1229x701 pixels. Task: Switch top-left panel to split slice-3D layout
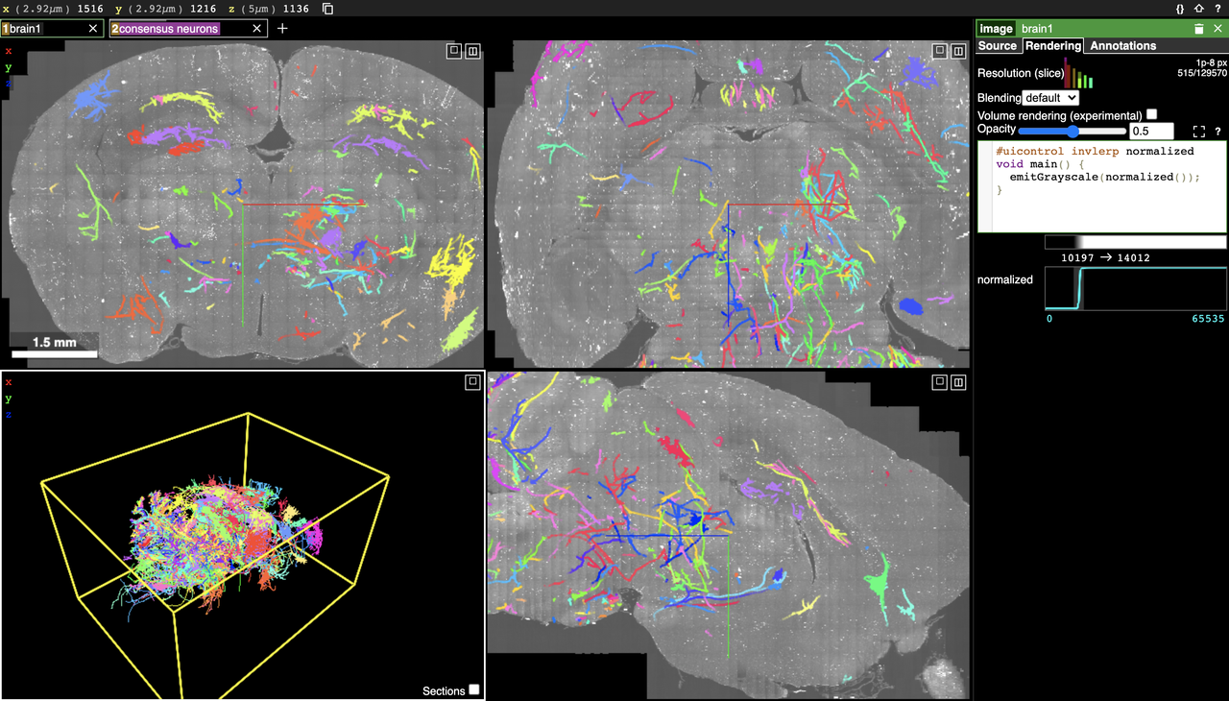click(472, 51)
